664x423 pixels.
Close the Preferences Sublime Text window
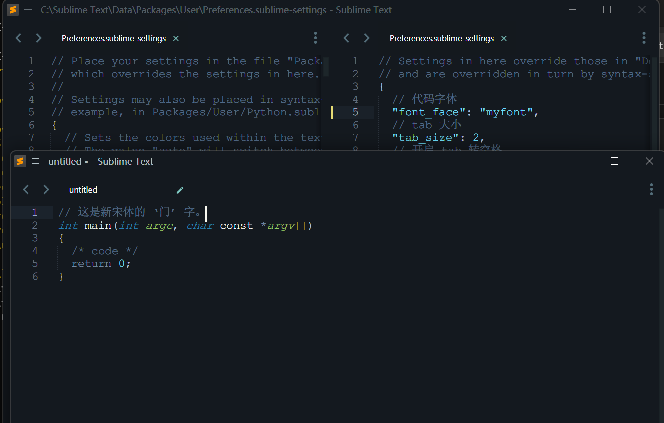coord(642,10)
